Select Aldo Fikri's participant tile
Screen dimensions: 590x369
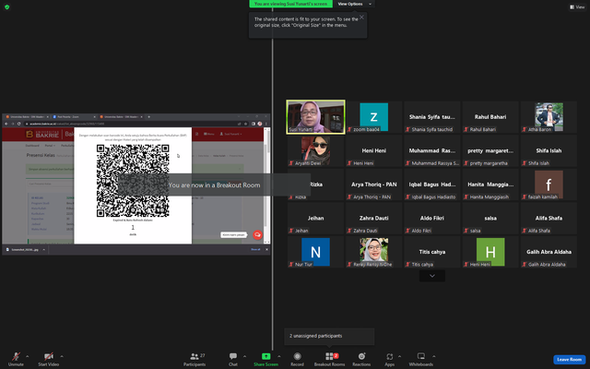click(x=432, y=218)
